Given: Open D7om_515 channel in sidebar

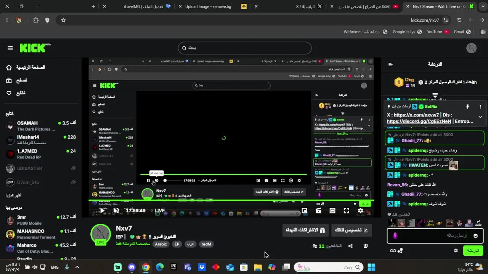Looking at the screenshot, I should click(41, 182).
